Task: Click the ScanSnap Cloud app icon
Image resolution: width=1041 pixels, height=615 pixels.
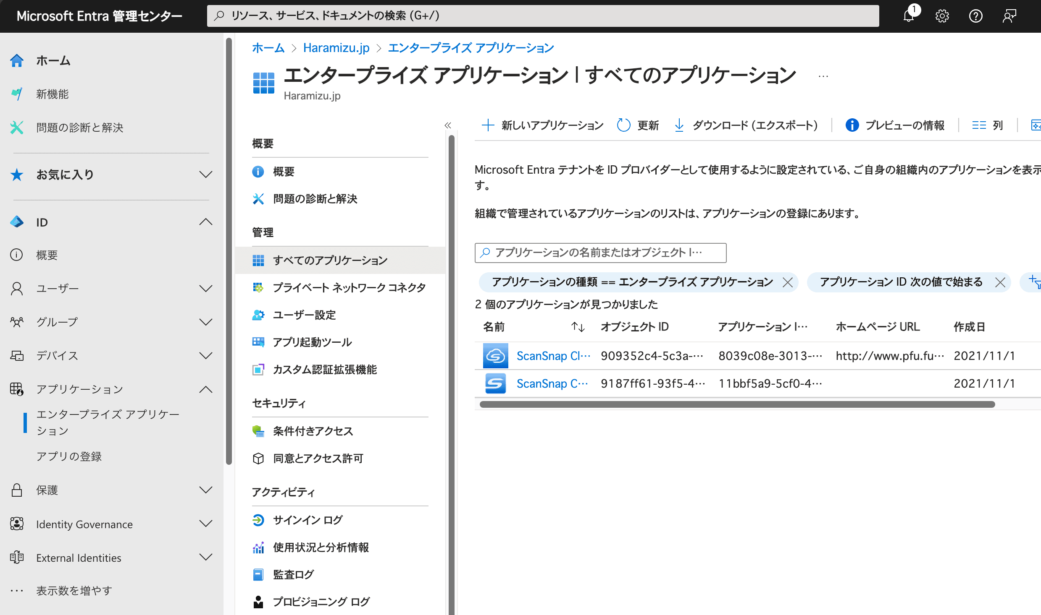Action: point(495,356)
